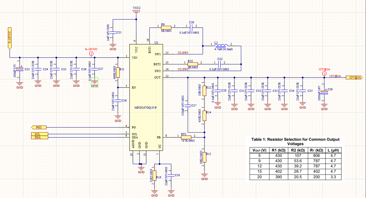Select the L2 inductor symbol
Image resolution: width=366 pixels, height=198 pixels.
(x=222, y=45)
